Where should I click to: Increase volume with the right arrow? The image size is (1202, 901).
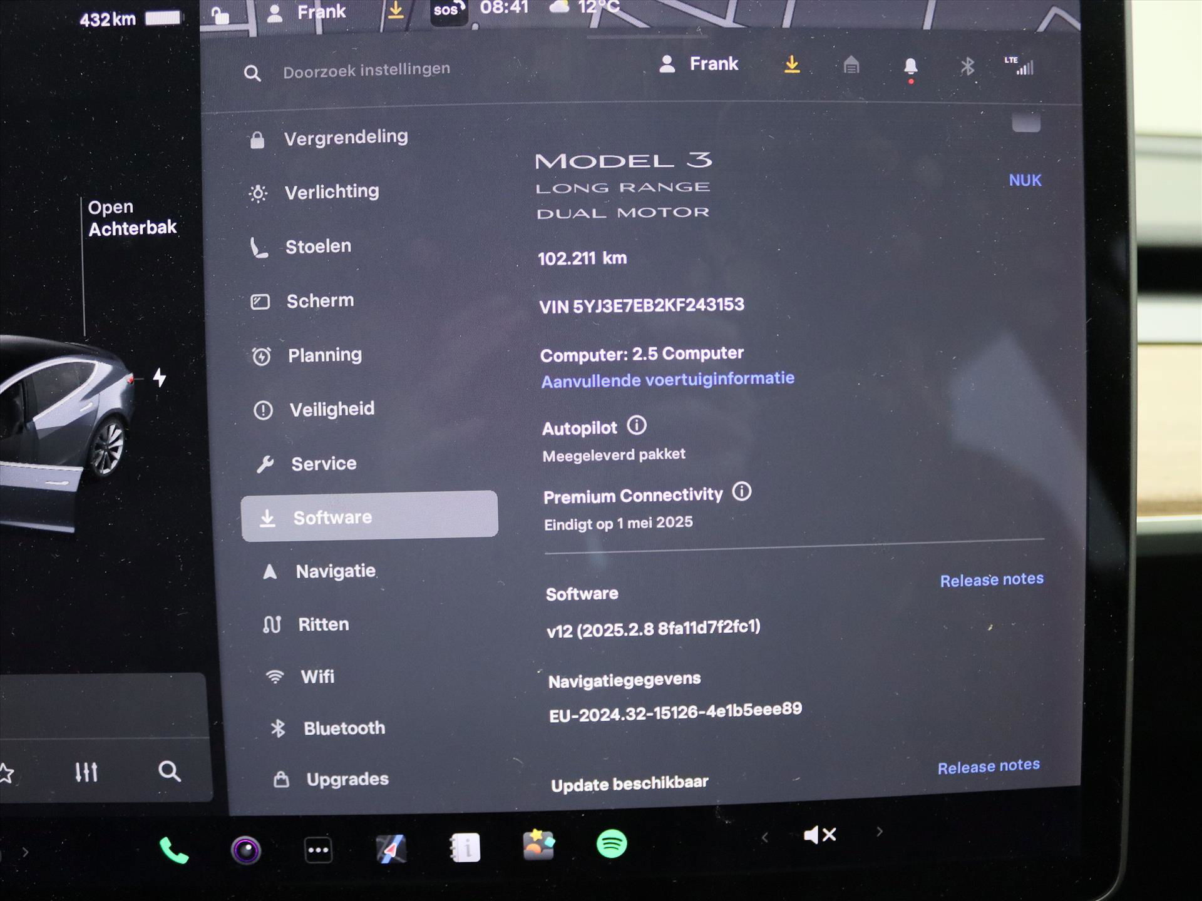coord(880,832)
